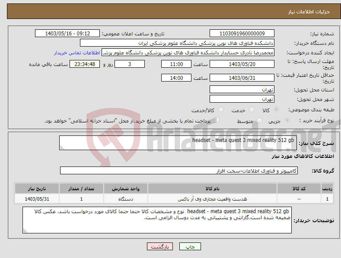
Task: Click the ساعت باقی مانده label
Action: [48, 64]
